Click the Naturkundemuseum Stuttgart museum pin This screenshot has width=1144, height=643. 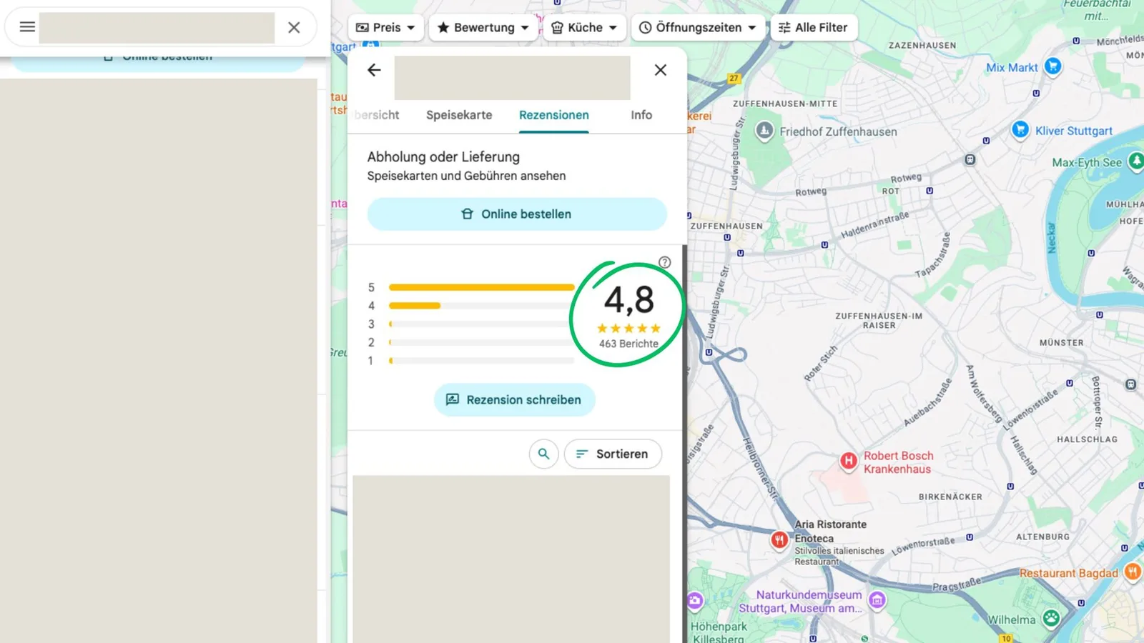[877, 600]
